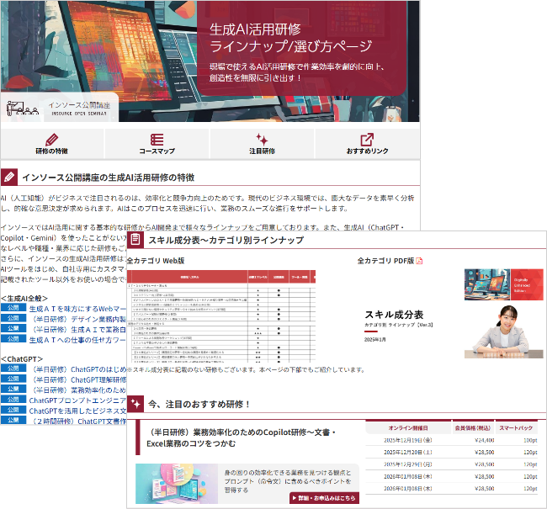Click the list icon above コースマップ
This screenshot has width=547, height=509.
tap(157, 140)
